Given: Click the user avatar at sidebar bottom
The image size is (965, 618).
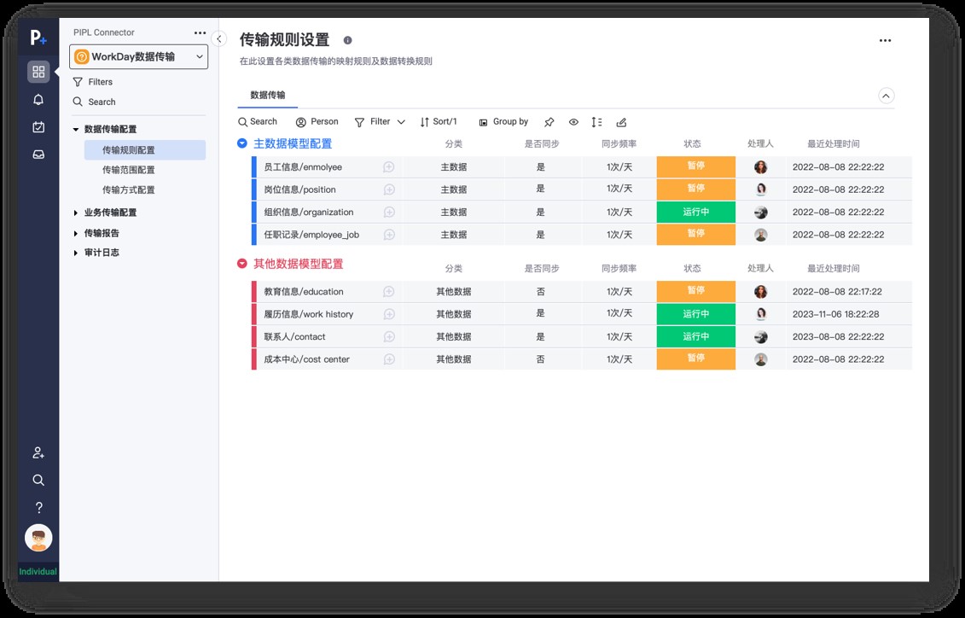Looking at the screenshot, I should coord(38,538).
